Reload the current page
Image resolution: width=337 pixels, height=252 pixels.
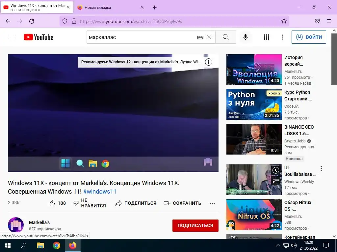32,21
